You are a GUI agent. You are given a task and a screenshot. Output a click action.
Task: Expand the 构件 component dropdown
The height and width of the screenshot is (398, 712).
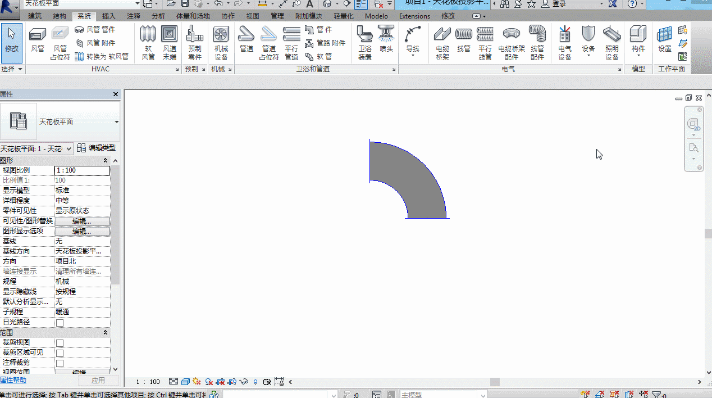638,56
